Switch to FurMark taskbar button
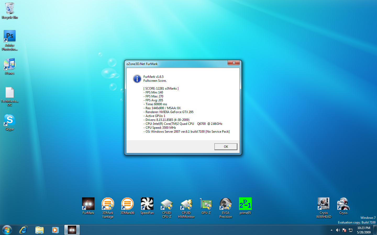Screen dimensions: 377x235 pos(72,230)
